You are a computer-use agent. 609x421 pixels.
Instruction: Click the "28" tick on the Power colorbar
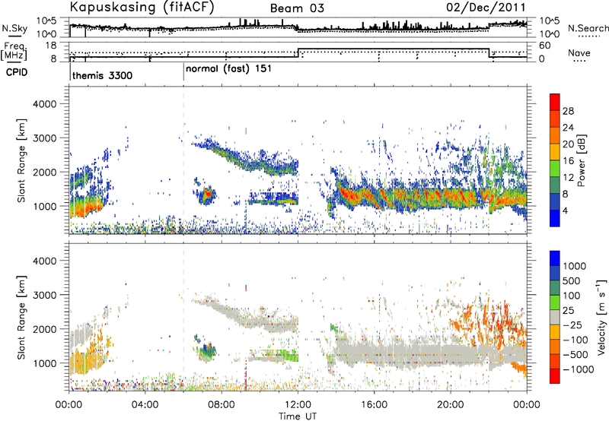(x=568, y=111)
